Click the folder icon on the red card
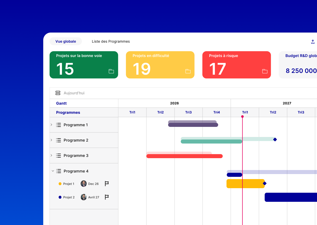 (x=265, y=71)
